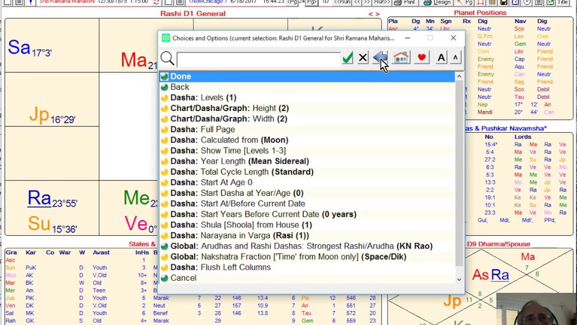Select Dasha: Start At/Before Current Date
This screenshot has height=325, width=577.
[307, 204]
